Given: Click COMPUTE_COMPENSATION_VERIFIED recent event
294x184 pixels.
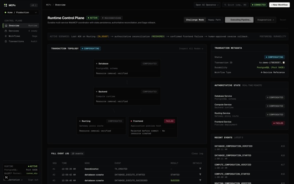Looking at the screenshot, I should click(249, 166).
